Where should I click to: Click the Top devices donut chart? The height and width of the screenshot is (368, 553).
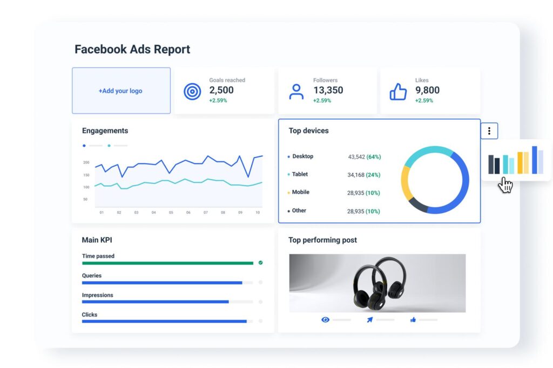click(435, 180)
